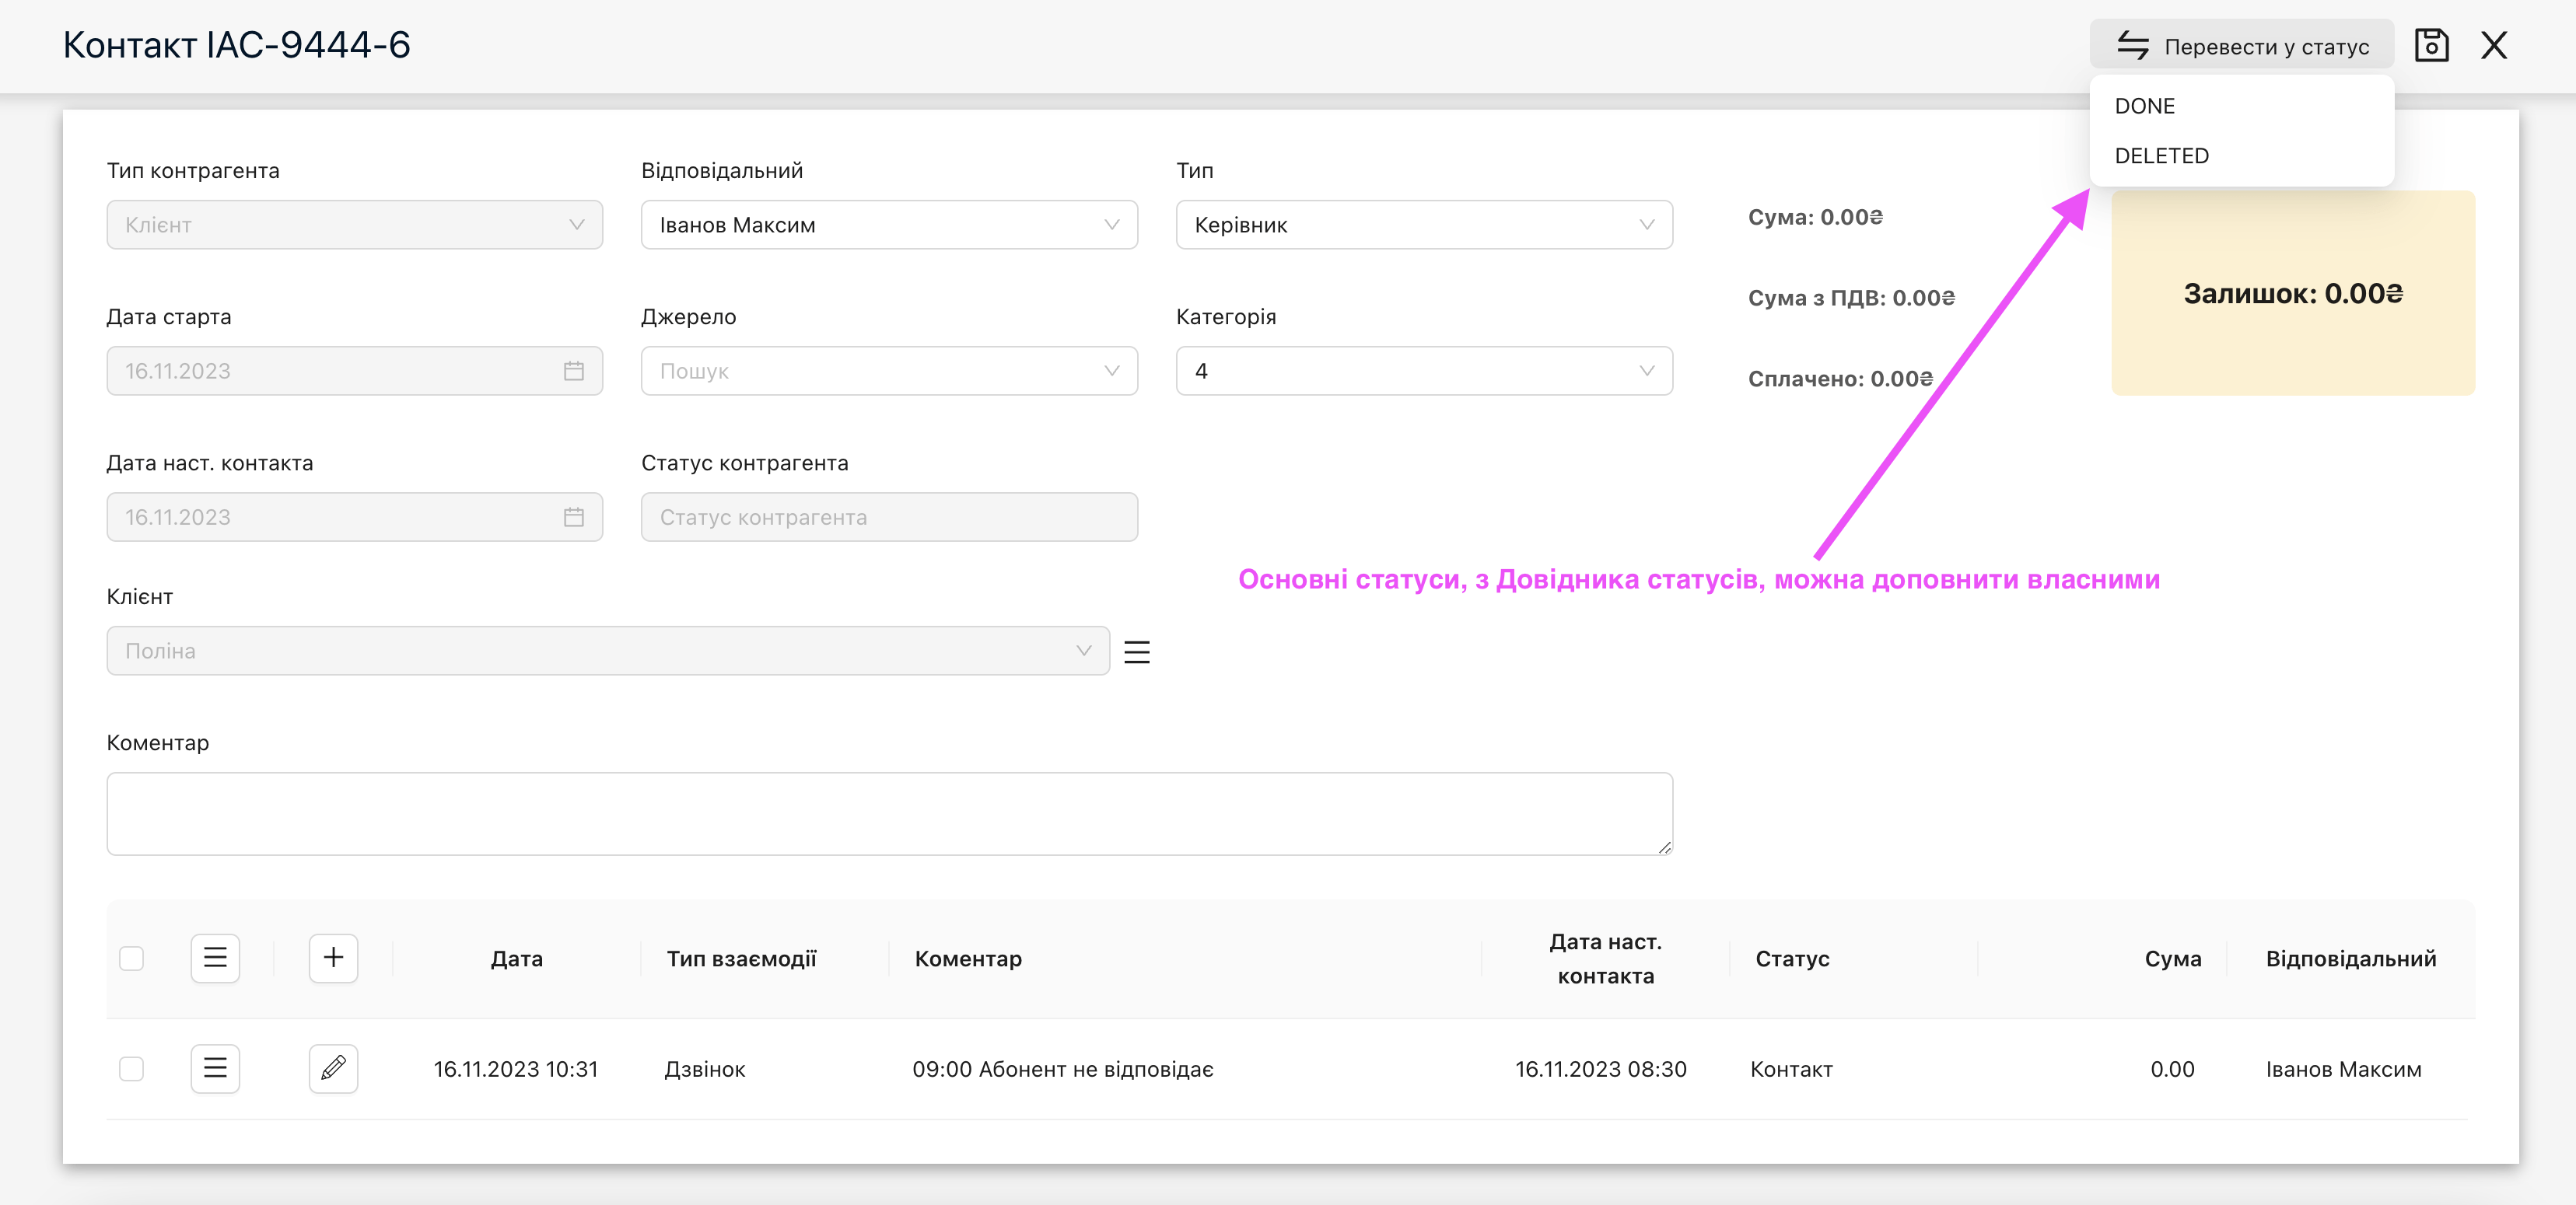Screen dimensions: 2576x1205
Task: Open the calendar icon in Дата старта
Action: pos(573,371)
